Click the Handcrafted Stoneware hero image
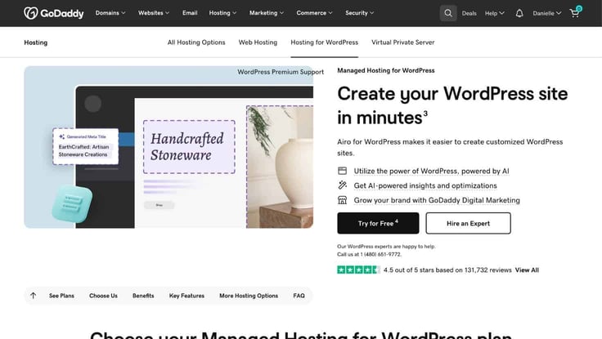602x339 pixels. (x=168, y=147)
